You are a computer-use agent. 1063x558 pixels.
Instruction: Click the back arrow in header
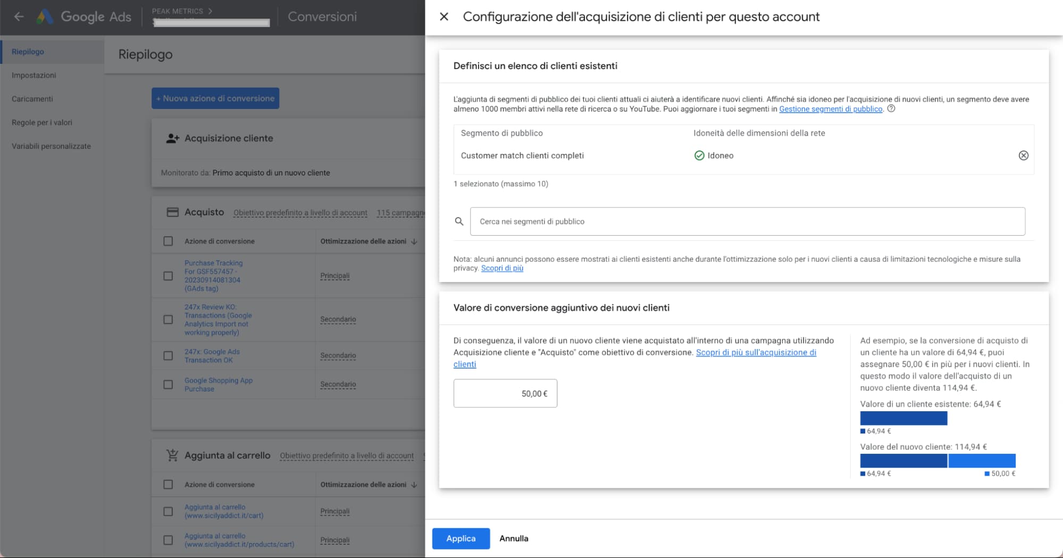(x=19, y=16)
